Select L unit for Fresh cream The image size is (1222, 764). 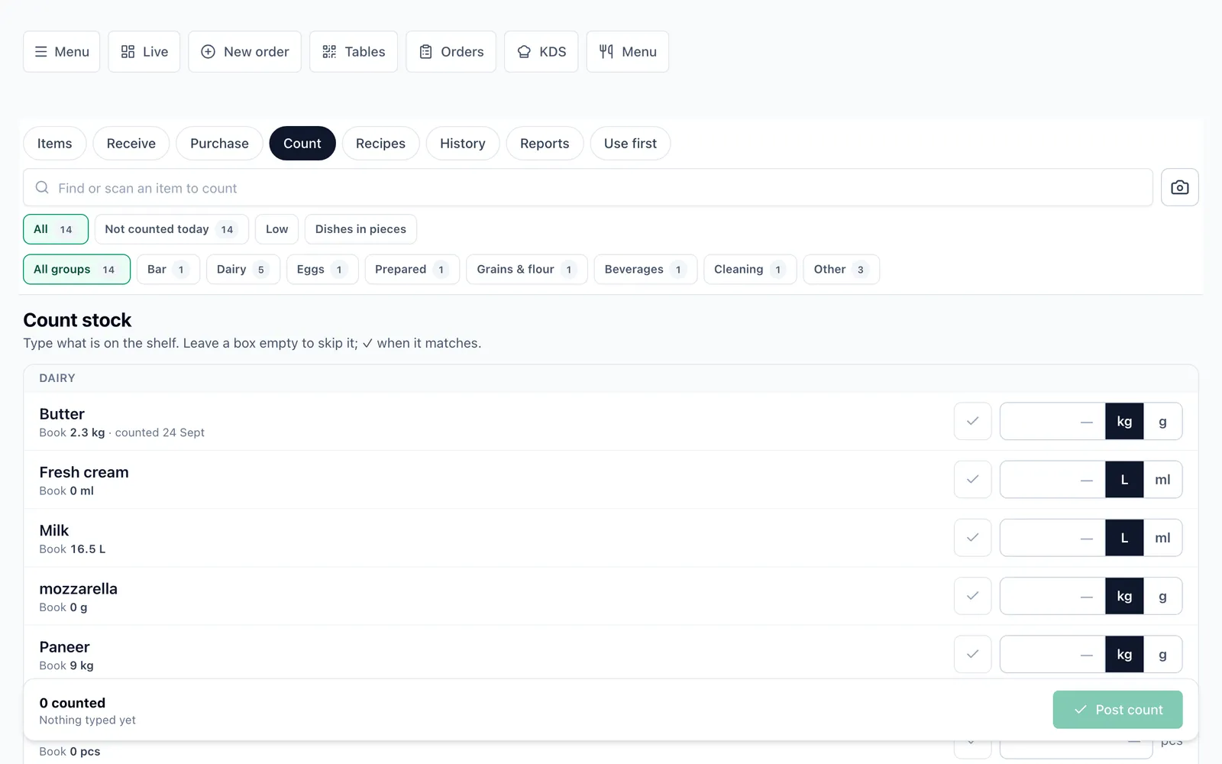[x=1124, y=480]
